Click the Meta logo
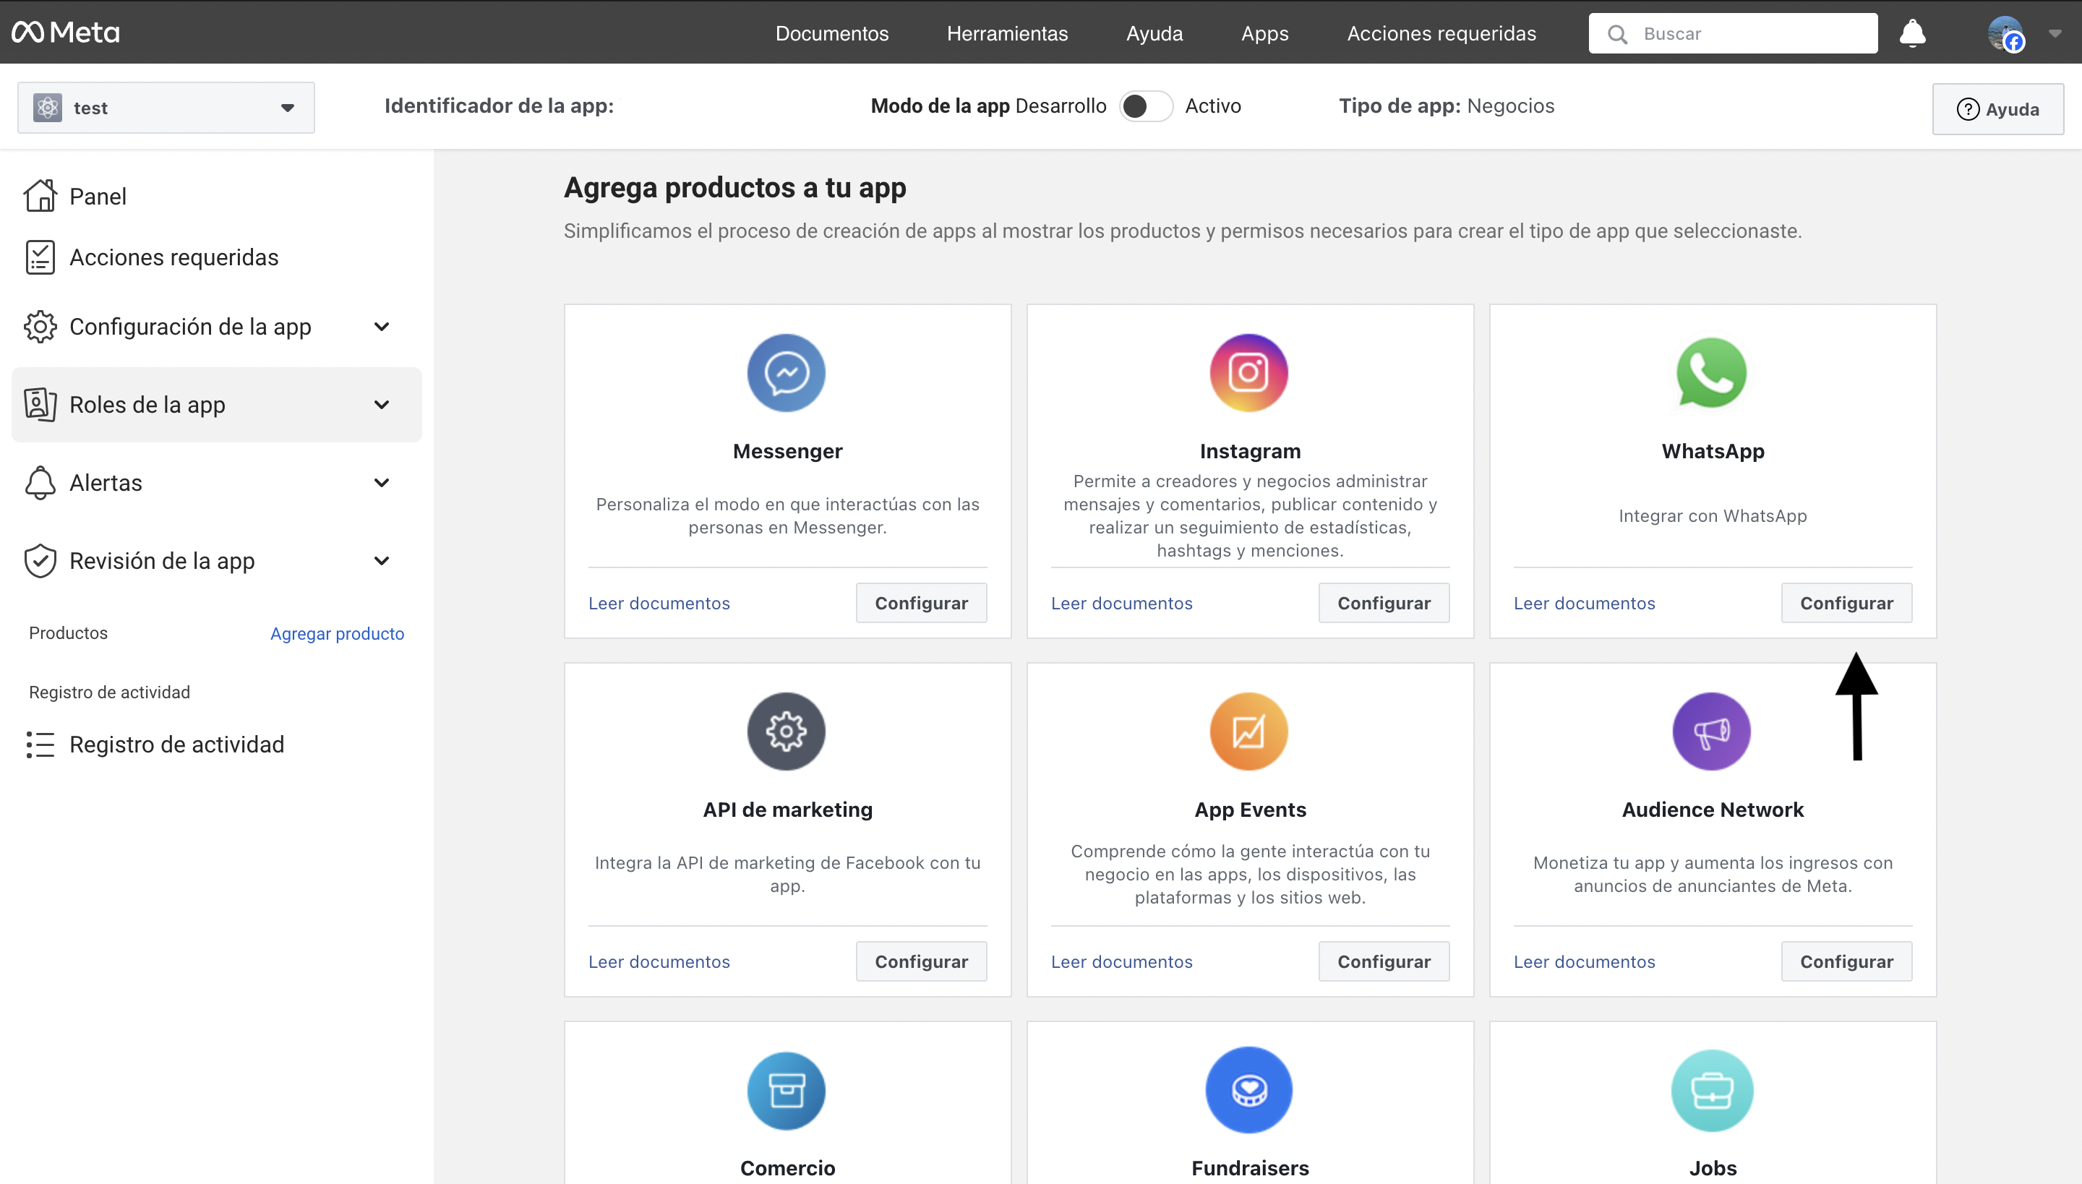Screen dimensions: 2082x1184 (x=66, y=33)
